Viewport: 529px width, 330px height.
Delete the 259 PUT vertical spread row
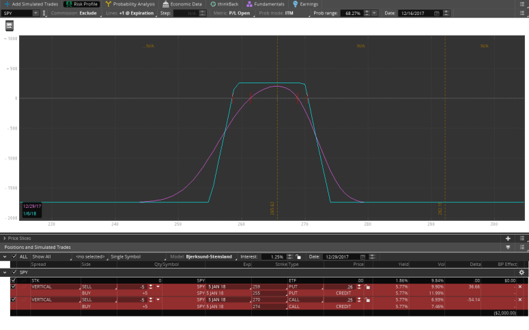tap(519, 287)
